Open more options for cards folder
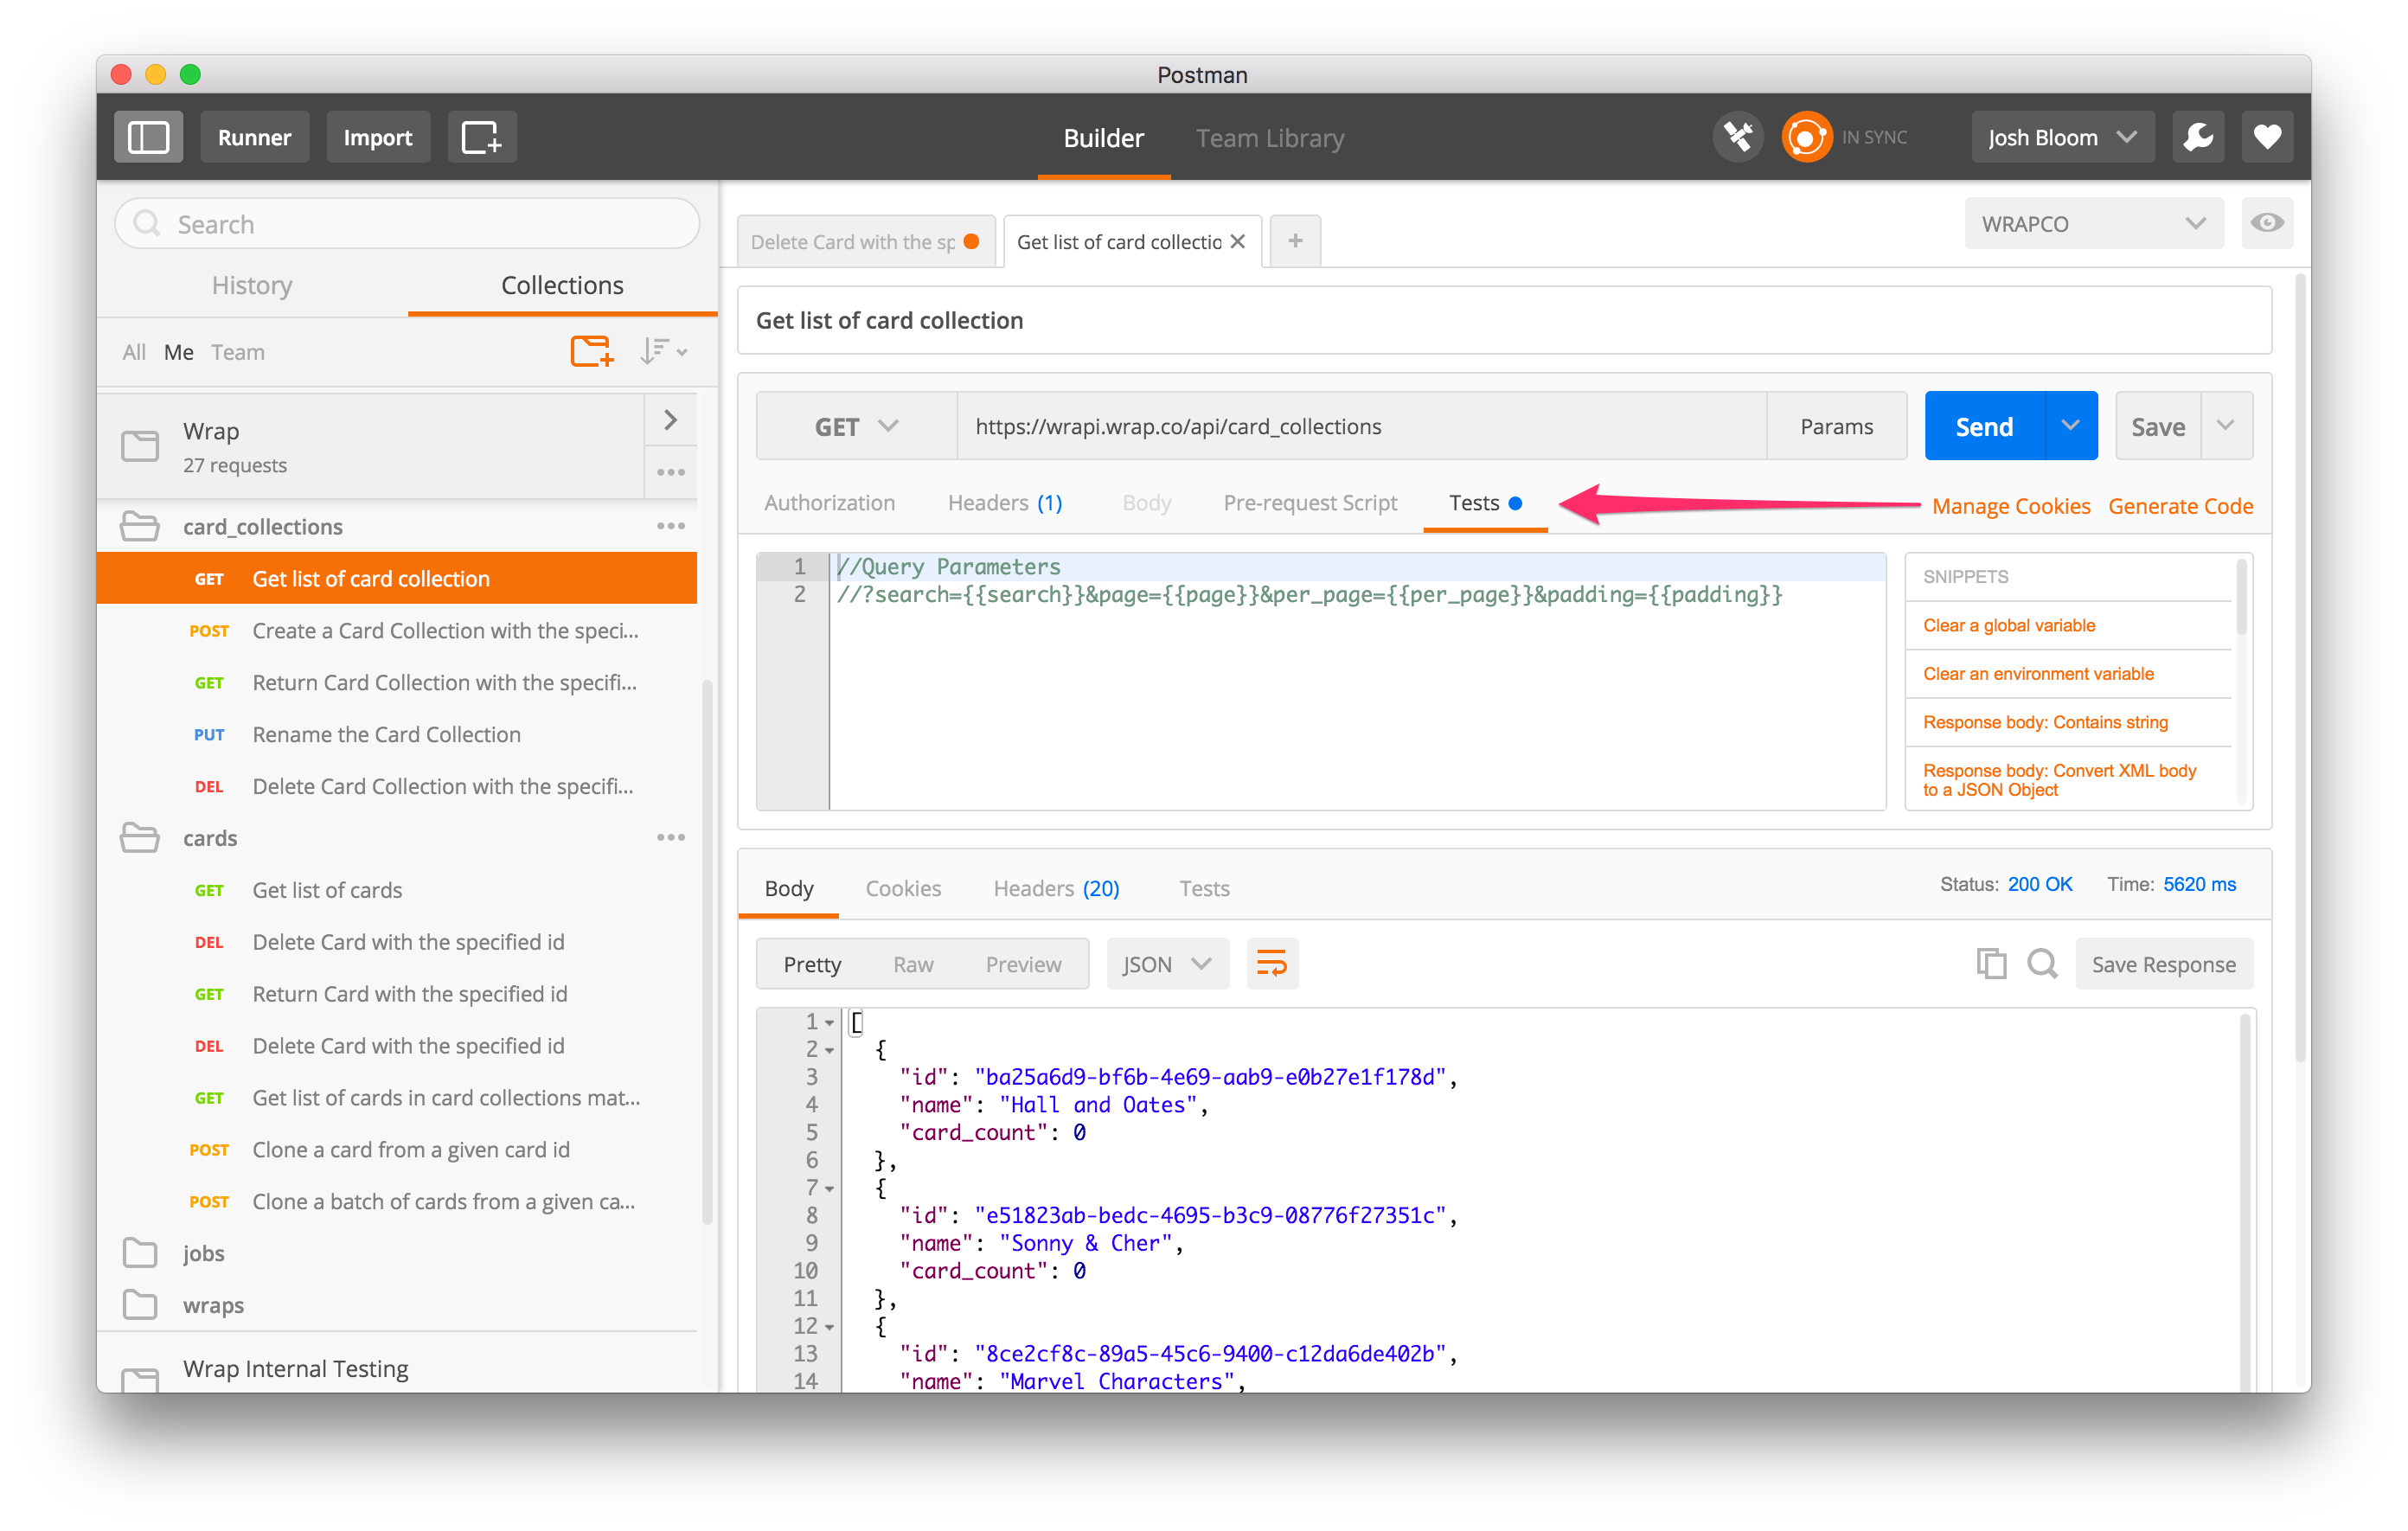The height and width of the screenshot is (1531, 2408). [x=671, y=837]
